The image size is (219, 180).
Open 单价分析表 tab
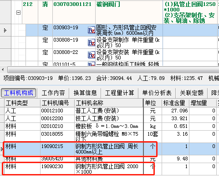pyautogui.click(x=157, y=93)
